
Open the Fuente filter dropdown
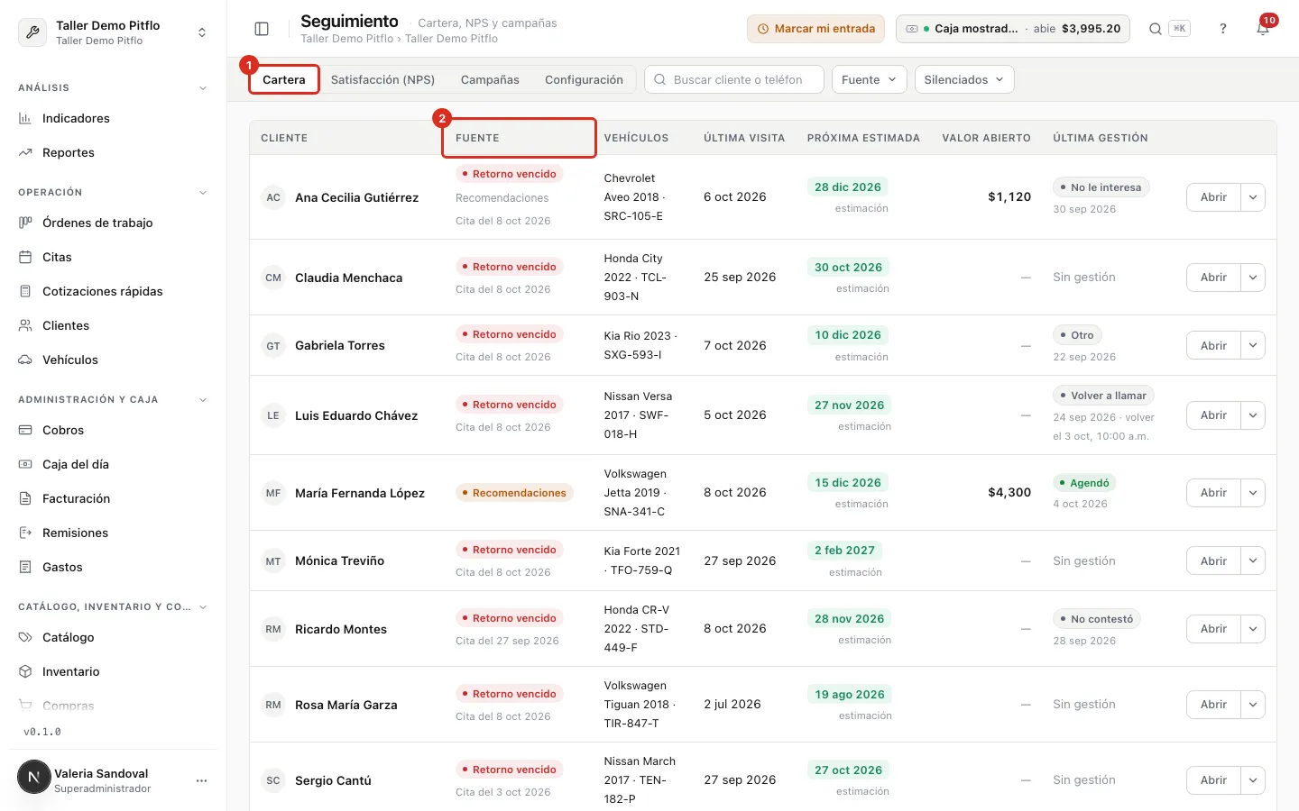click(870, 79)
